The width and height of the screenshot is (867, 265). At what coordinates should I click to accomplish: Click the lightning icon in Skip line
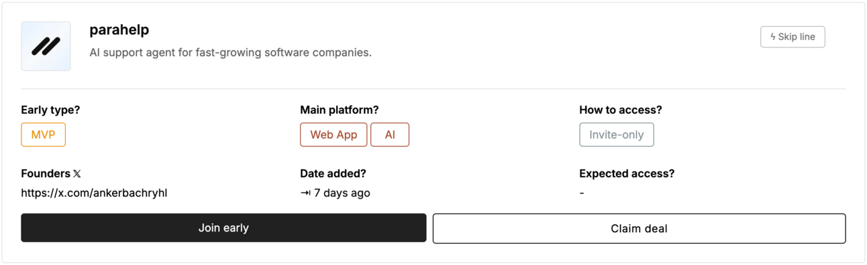pos(772,37)
